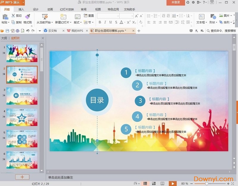Click the Cut (剪切) scissors icon

13,16
